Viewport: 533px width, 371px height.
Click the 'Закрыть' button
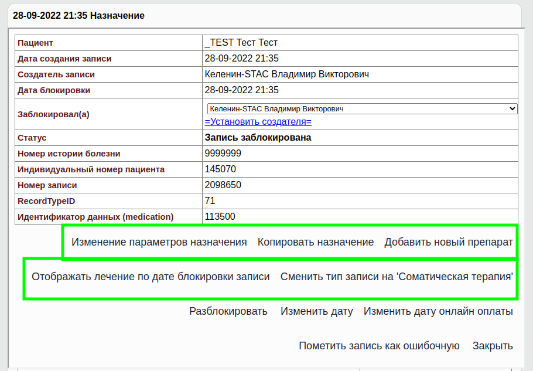pyautogui.click(x=493, y=346)
